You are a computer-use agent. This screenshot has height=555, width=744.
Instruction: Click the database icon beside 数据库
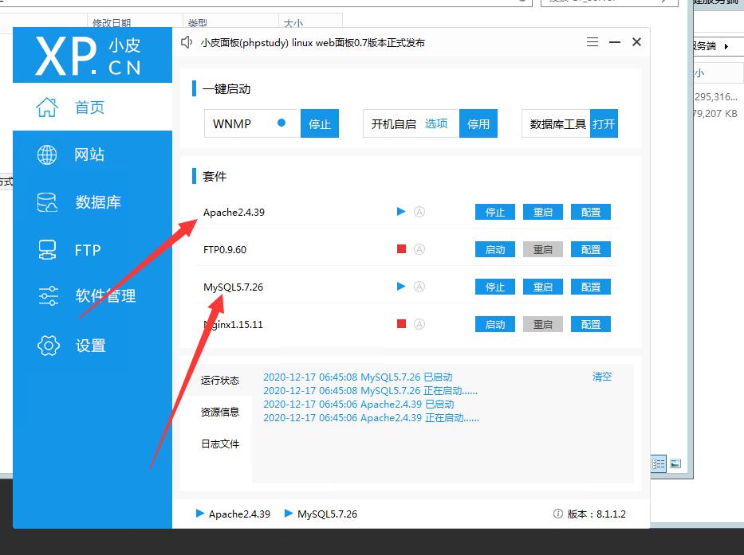point(48,202)
